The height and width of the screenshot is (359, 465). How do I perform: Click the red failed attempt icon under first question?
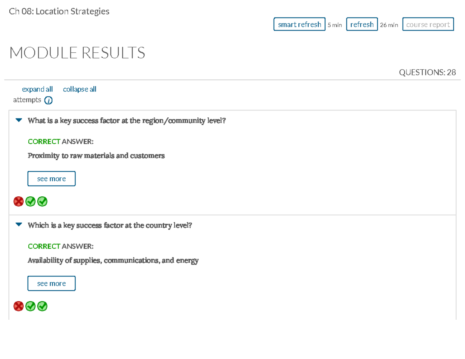[18, 201]
